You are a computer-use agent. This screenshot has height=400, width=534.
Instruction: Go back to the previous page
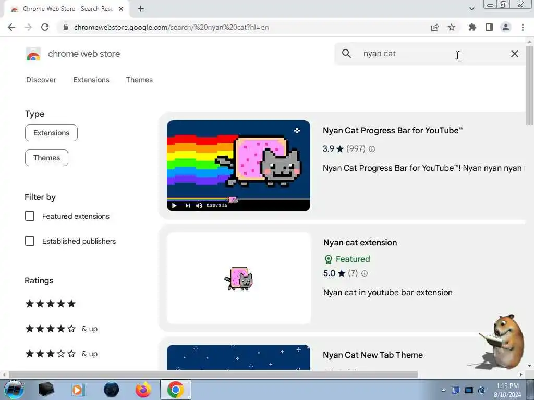pos(11,27)
